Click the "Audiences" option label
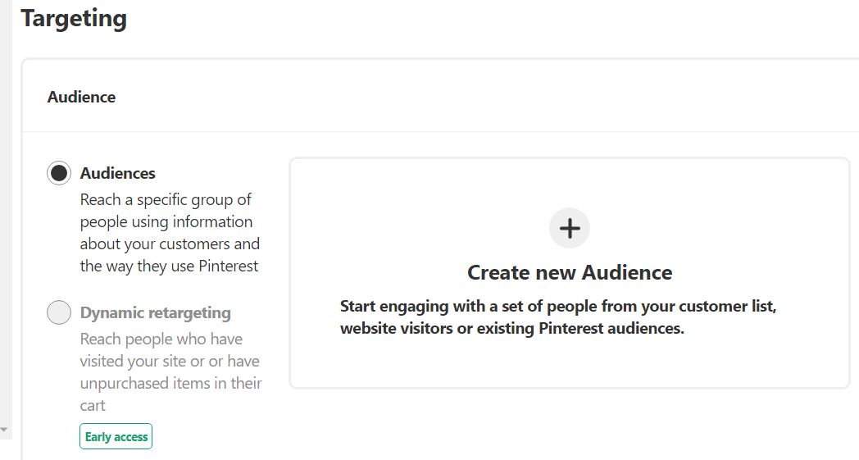The width and height of the screenshot is (859, 460). click(118, 174)
